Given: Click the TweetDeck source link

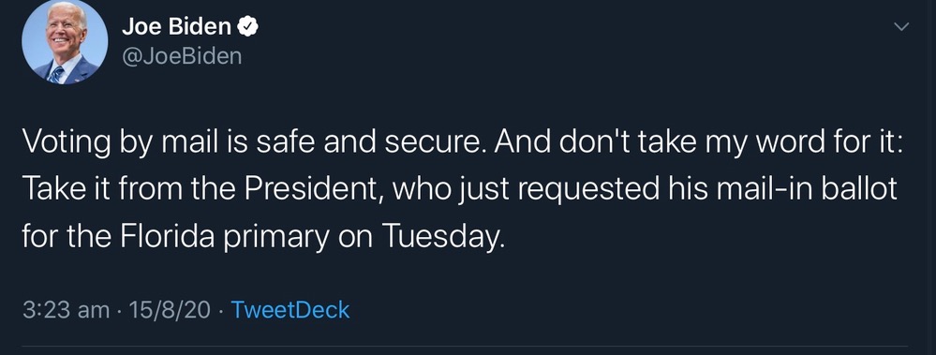Looking at the screenshot, I should point(290,310).
